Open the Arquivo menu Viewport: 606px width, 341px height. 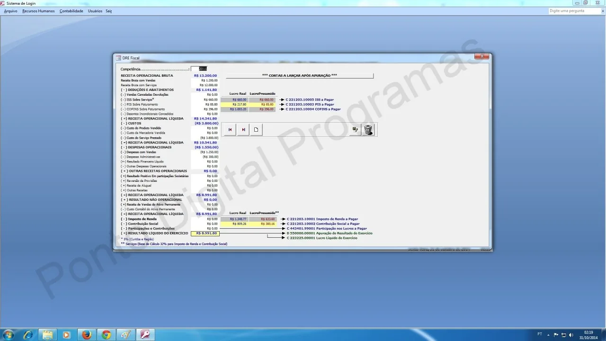tap(10, 11)
